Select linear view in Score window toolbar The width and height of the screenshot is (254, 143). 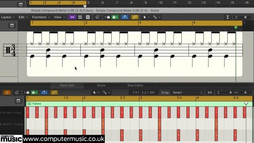72,17
